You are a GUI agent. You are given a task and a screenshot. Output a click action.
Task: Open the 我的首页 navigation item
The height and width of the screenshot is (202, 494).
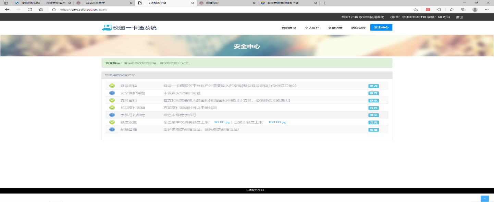[289, 28]
